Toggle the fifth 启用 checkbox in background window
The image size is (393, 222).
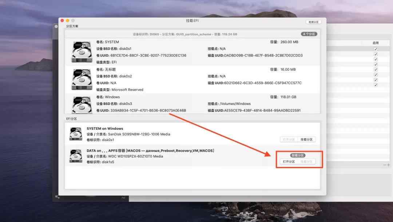click(x=376, y=69)
